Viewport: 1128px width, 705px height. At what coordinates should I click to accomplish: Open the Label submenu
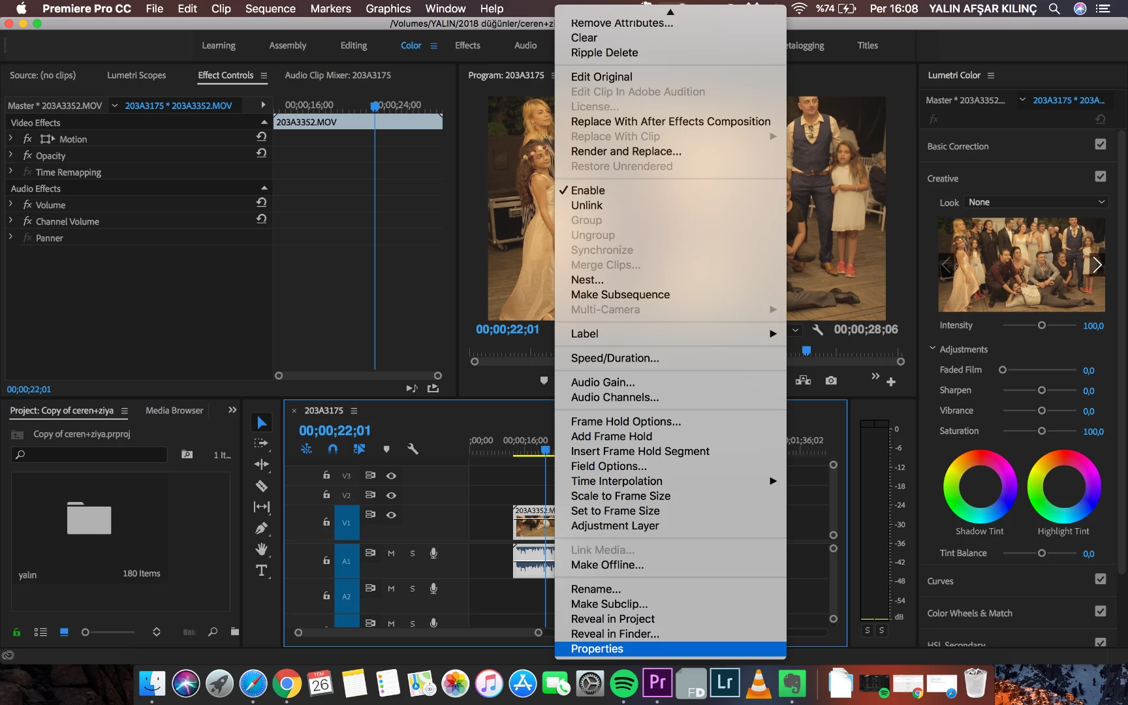point(670,334)
